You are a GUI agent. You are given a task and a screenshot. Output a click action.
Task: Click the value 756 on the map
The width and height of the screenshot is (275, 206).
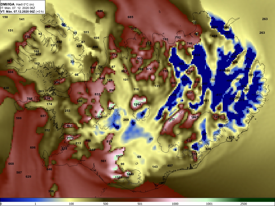click(27, 37)
